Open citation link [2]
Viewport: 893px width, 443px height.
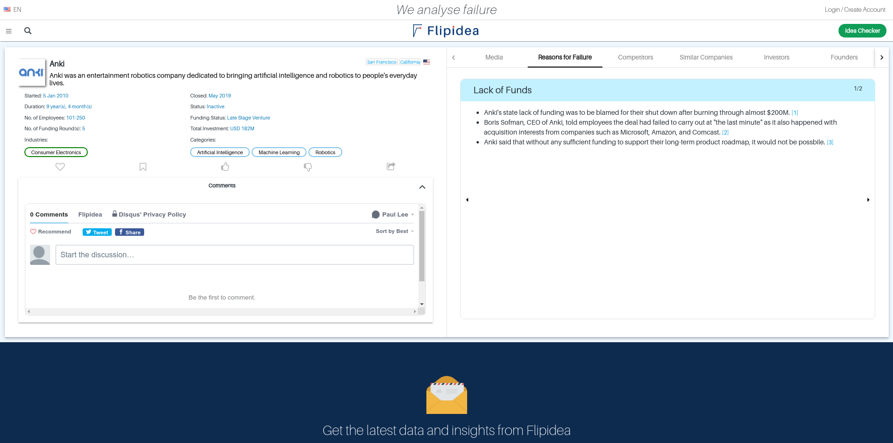[x=725, y=133]
